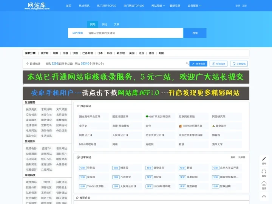This screenshot has height=204, width=272.
Task: Select country category 美国
Action: 161,53
